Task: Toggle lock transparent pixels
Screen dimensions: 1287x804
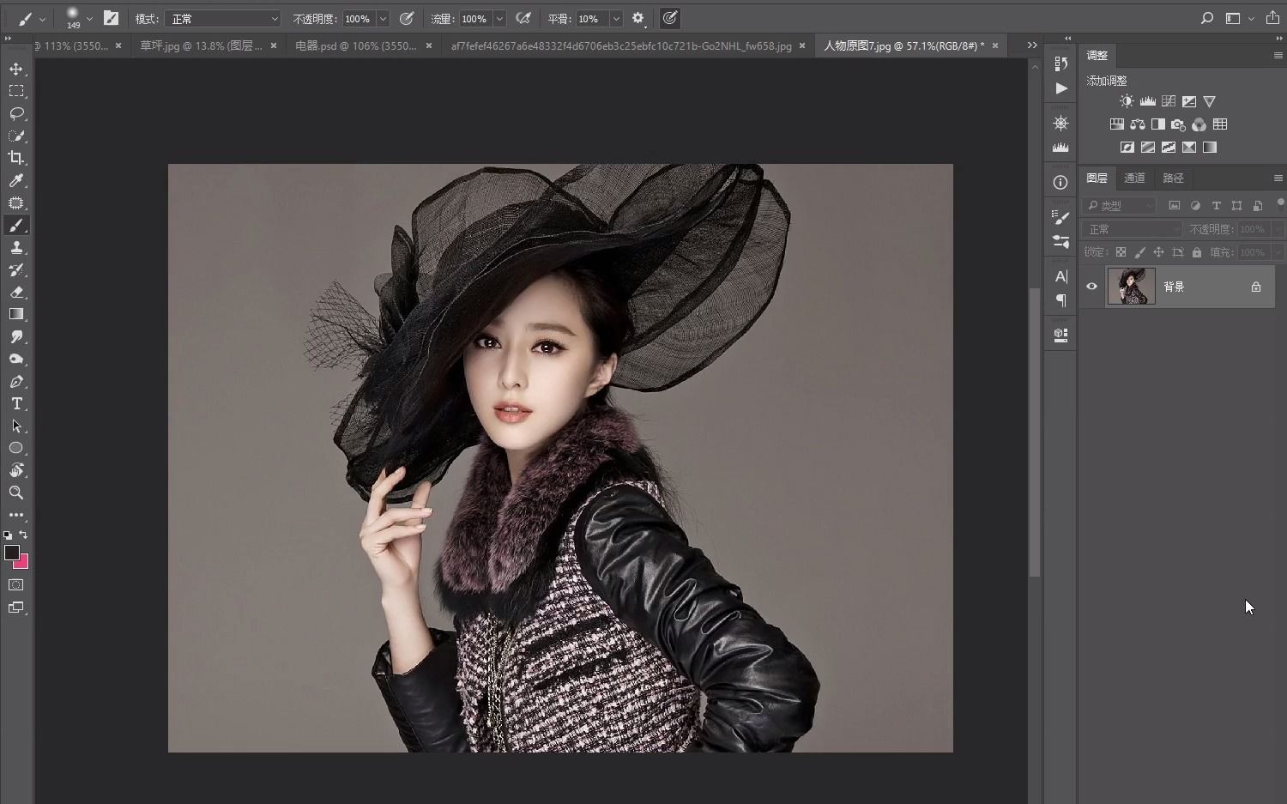Action: 1121,252
